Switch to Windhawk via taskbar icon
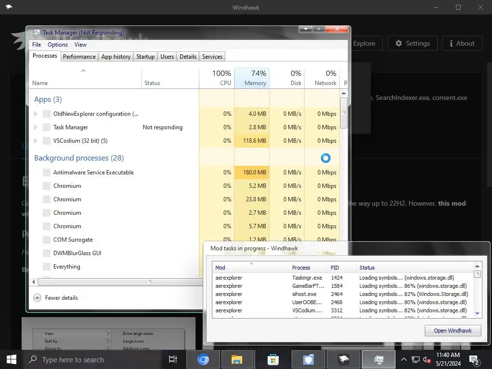 click(344, 359)
